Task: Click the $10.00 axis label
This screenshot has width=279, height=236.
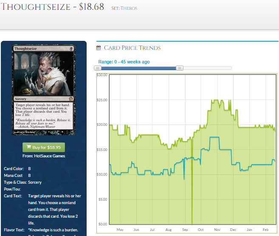Action: (x=102, y=174)
